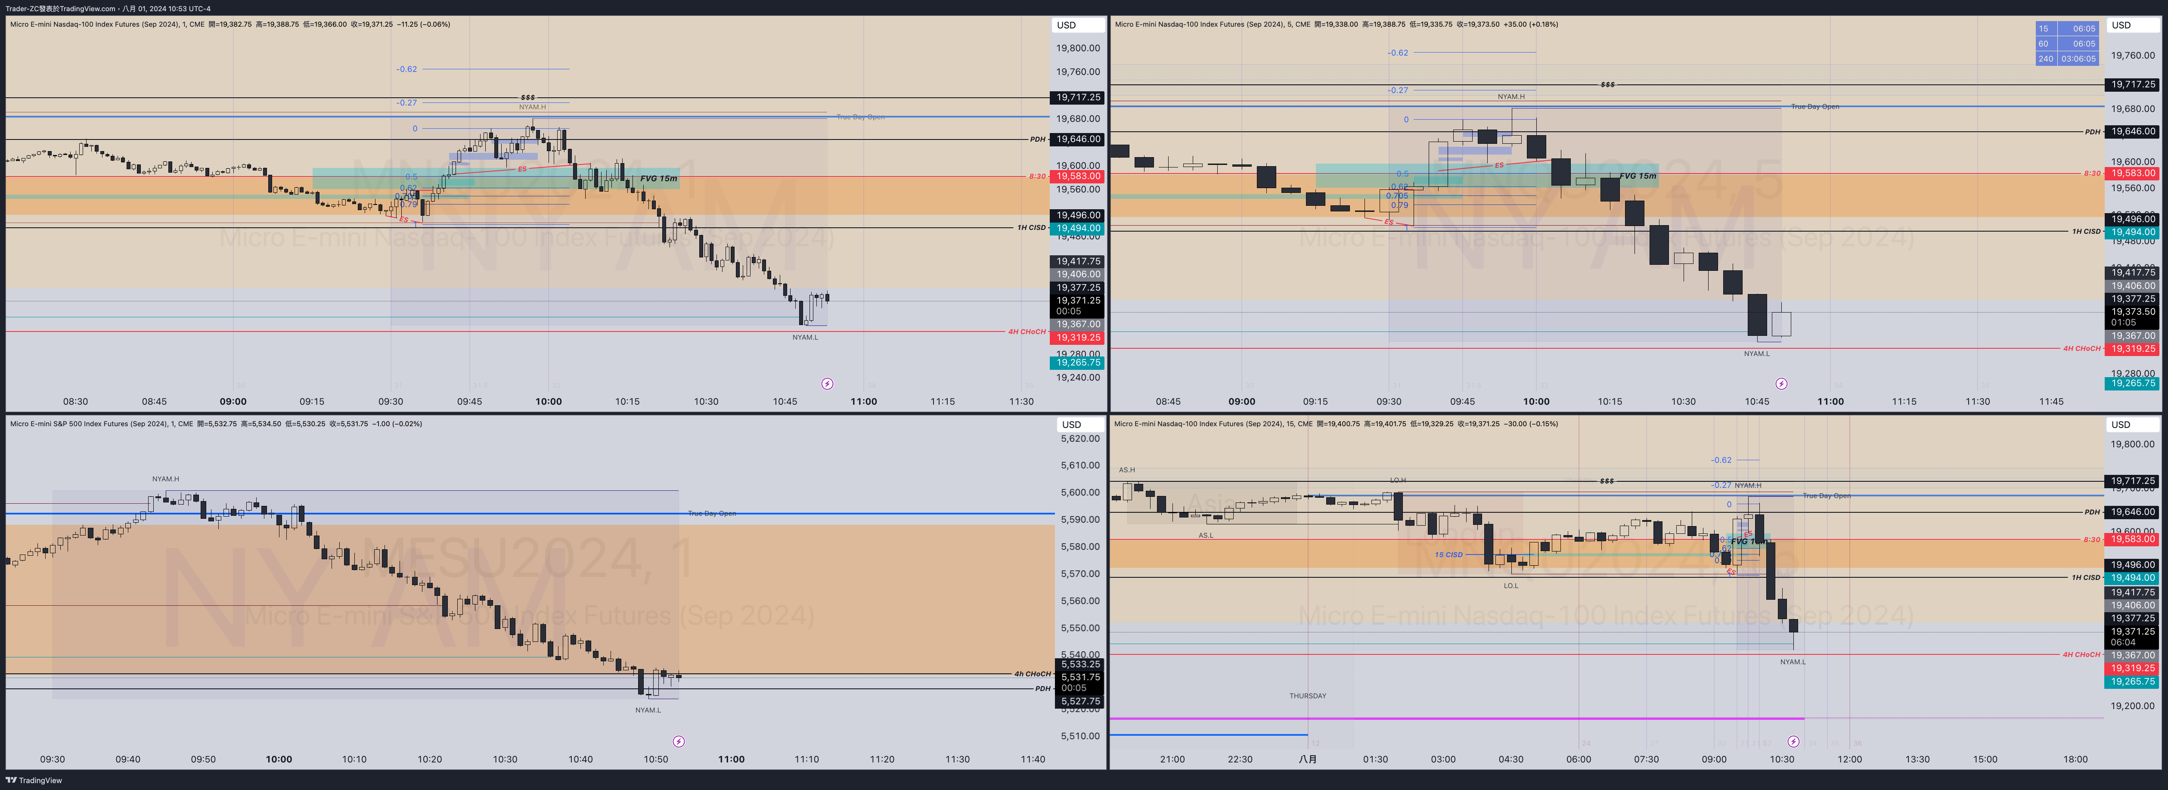The image size is (2168, 790).
Task: Click the 5-minute Nasdaq-100 Futures chart title
Action: [x=1213, y=25]
